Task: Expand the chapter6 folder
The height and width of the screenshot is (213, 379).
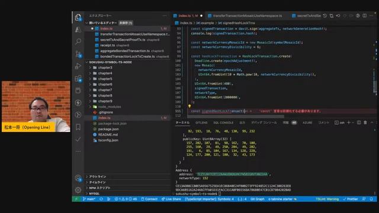Action: 90,84
